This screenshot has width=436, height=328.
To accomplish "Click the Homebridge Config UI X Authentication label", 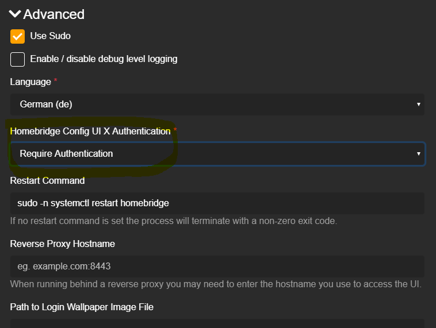I will coord(90,132).
